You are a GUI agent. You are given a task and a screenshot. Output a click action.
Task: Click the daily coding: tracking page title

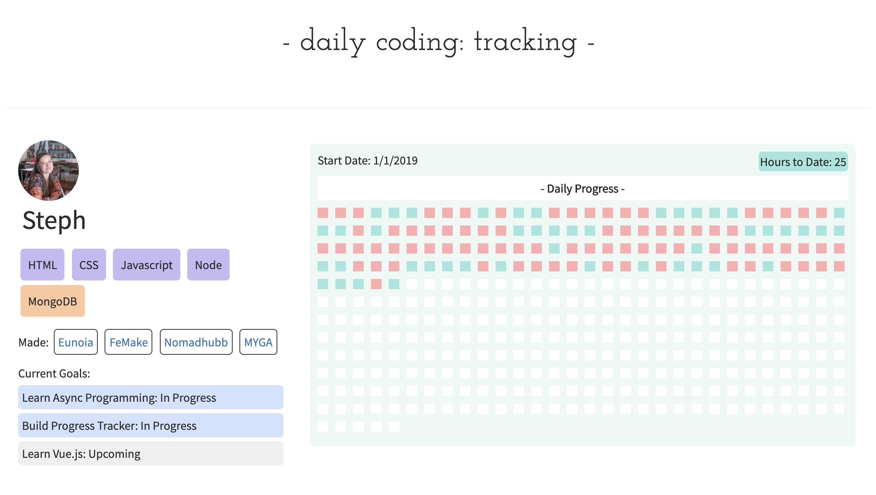(x=438, y=42)
